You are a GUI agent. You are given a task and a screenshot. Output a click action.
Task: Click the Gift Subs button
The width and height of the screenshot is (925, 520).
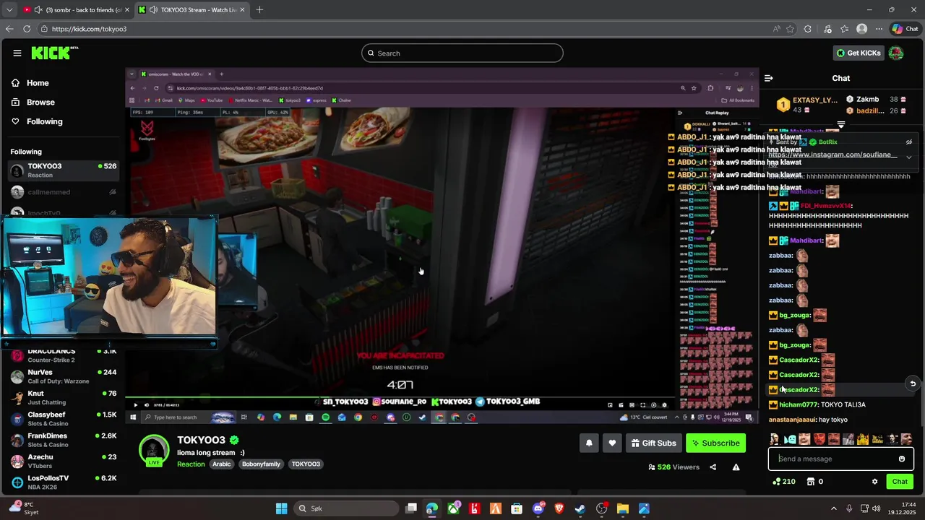(653, 443)
